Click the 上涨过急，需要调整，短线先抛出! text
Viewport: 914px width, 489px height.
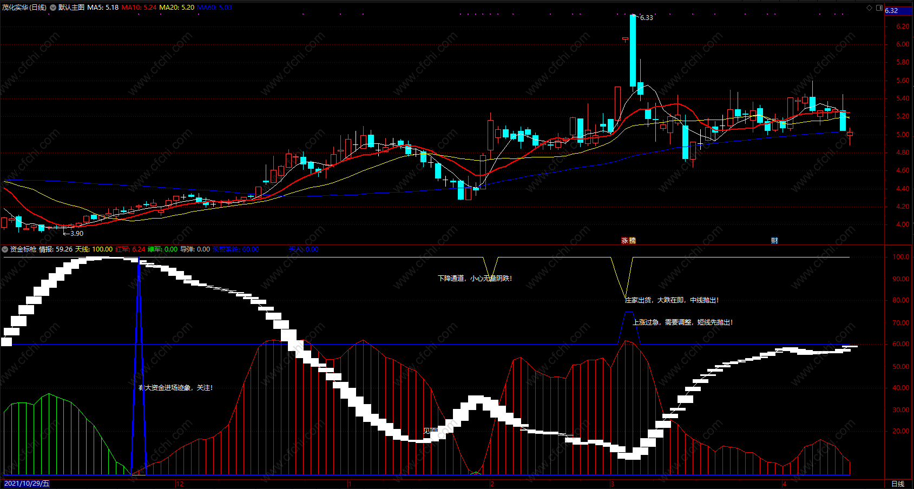click(683, 322)
